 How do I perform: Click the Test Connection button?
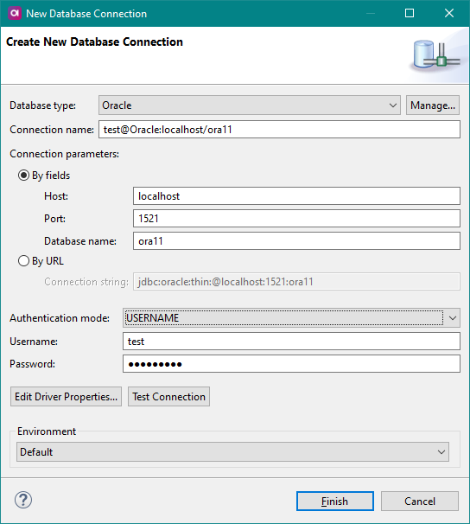(x=169, y=397)
